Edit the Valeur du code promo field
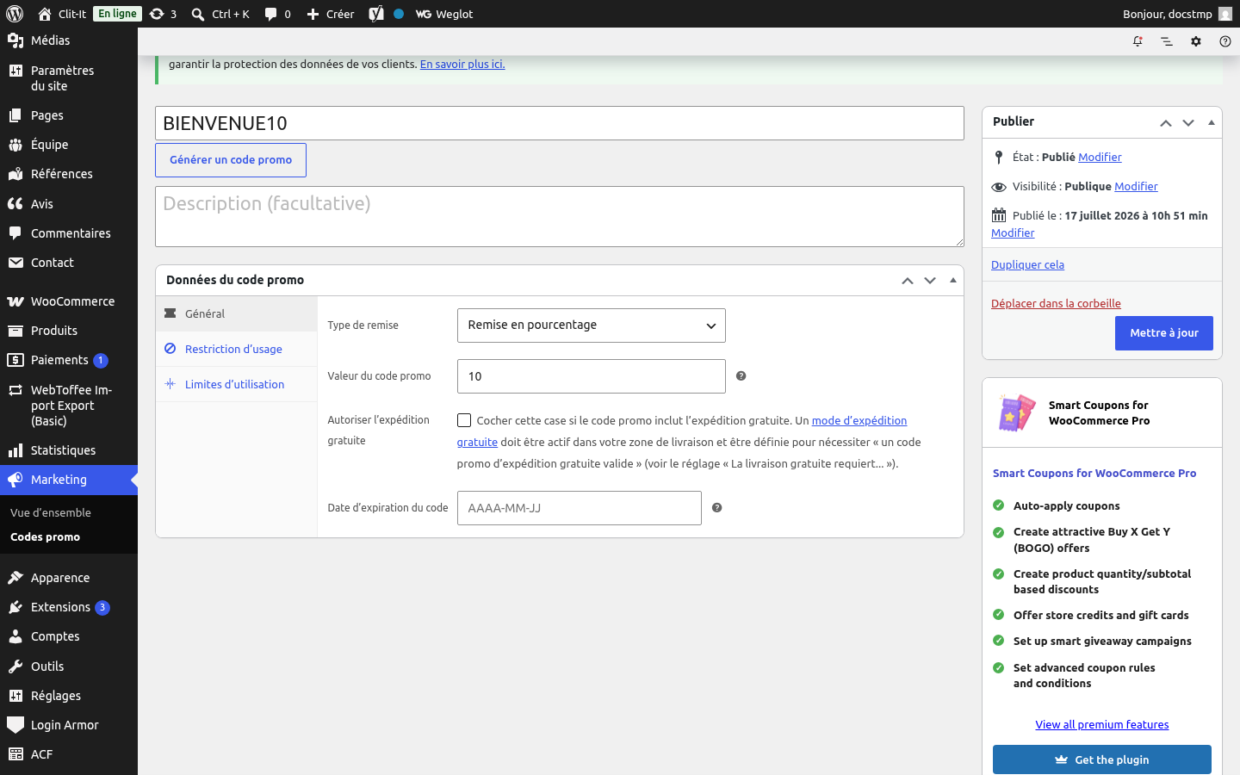The image size is (1240, 775). coord(592,376)
